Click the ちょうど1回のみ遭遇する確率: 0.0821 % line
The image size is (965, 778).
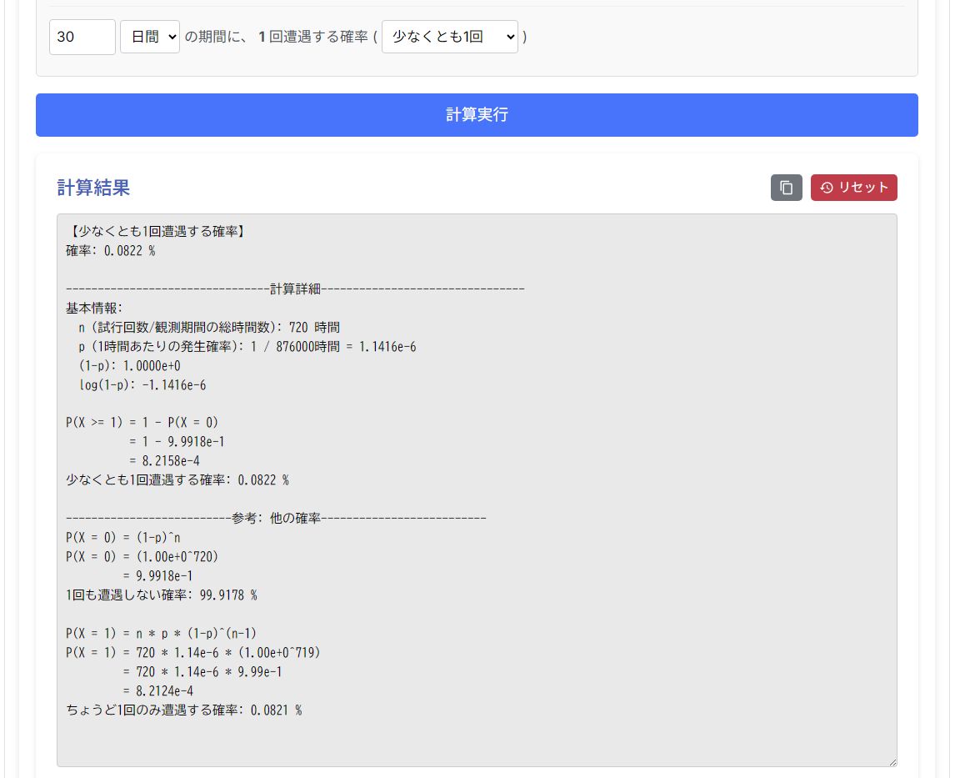184,710
